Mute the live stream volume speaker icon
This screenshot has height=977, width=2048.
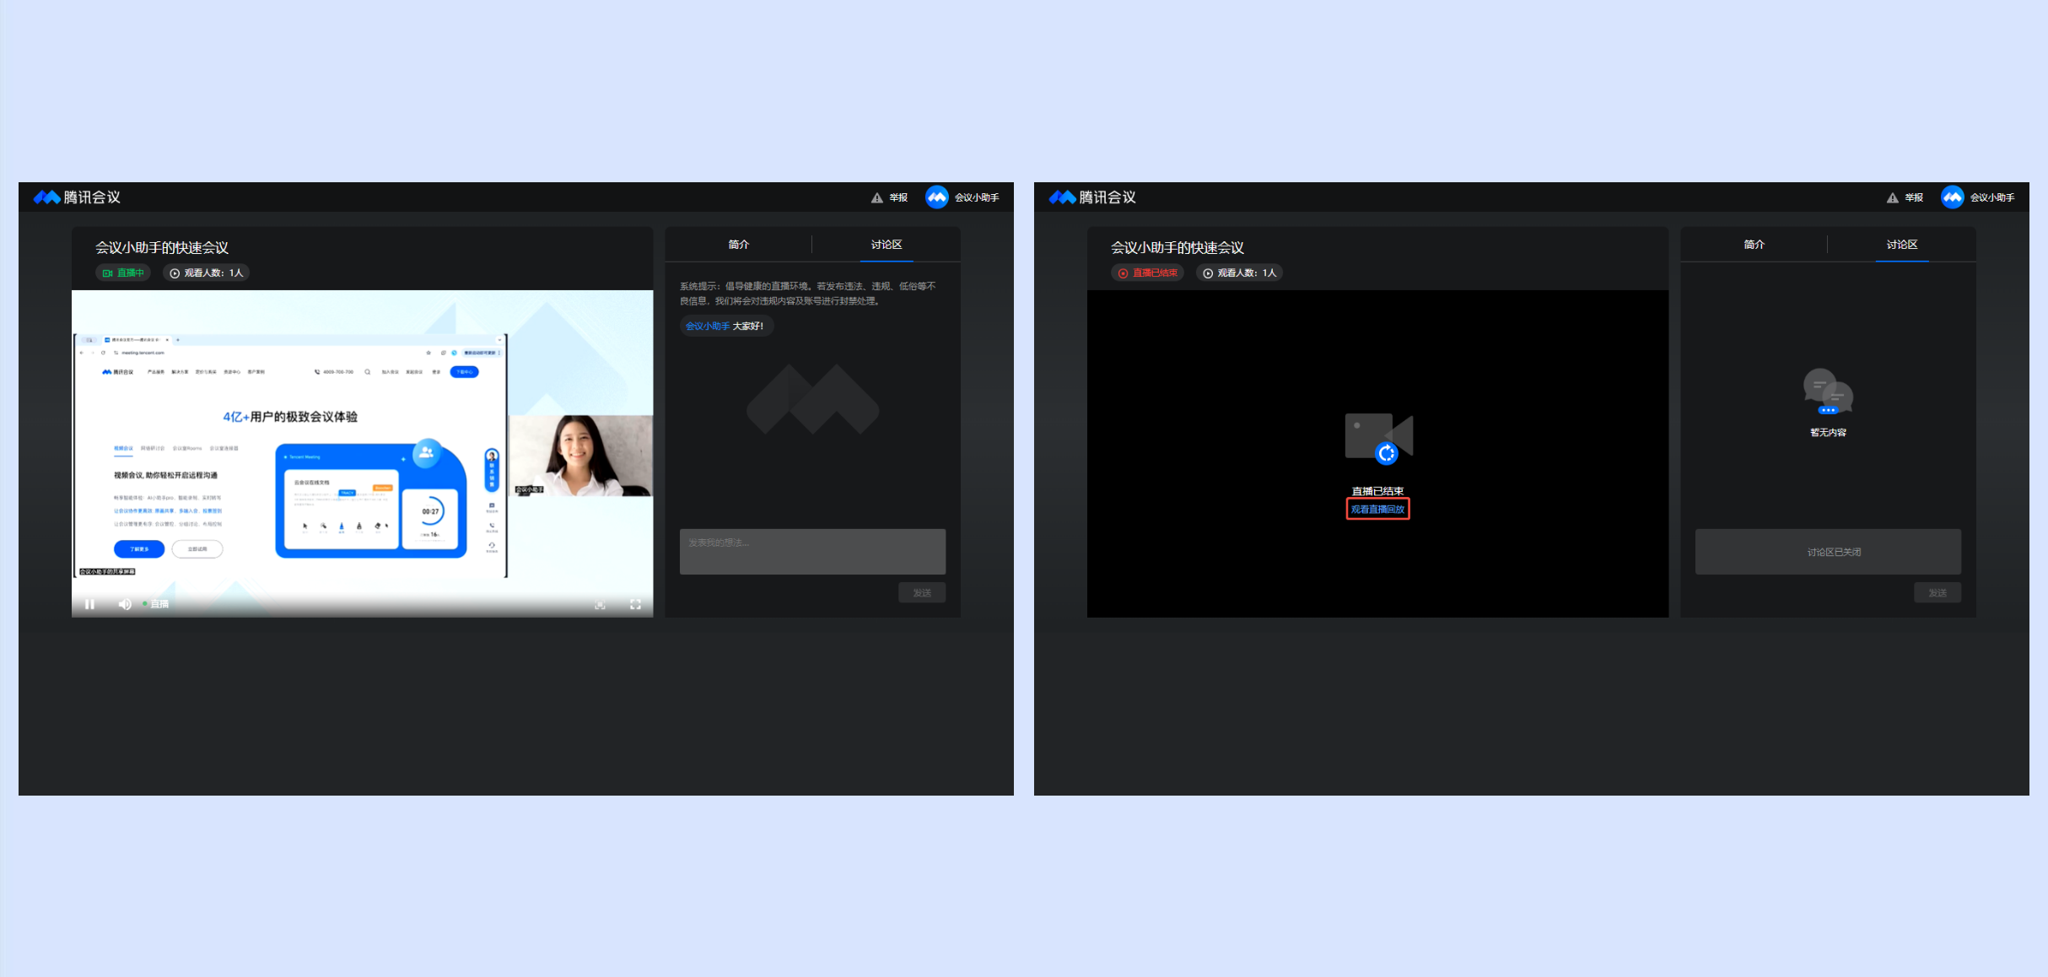coord(125,604)
